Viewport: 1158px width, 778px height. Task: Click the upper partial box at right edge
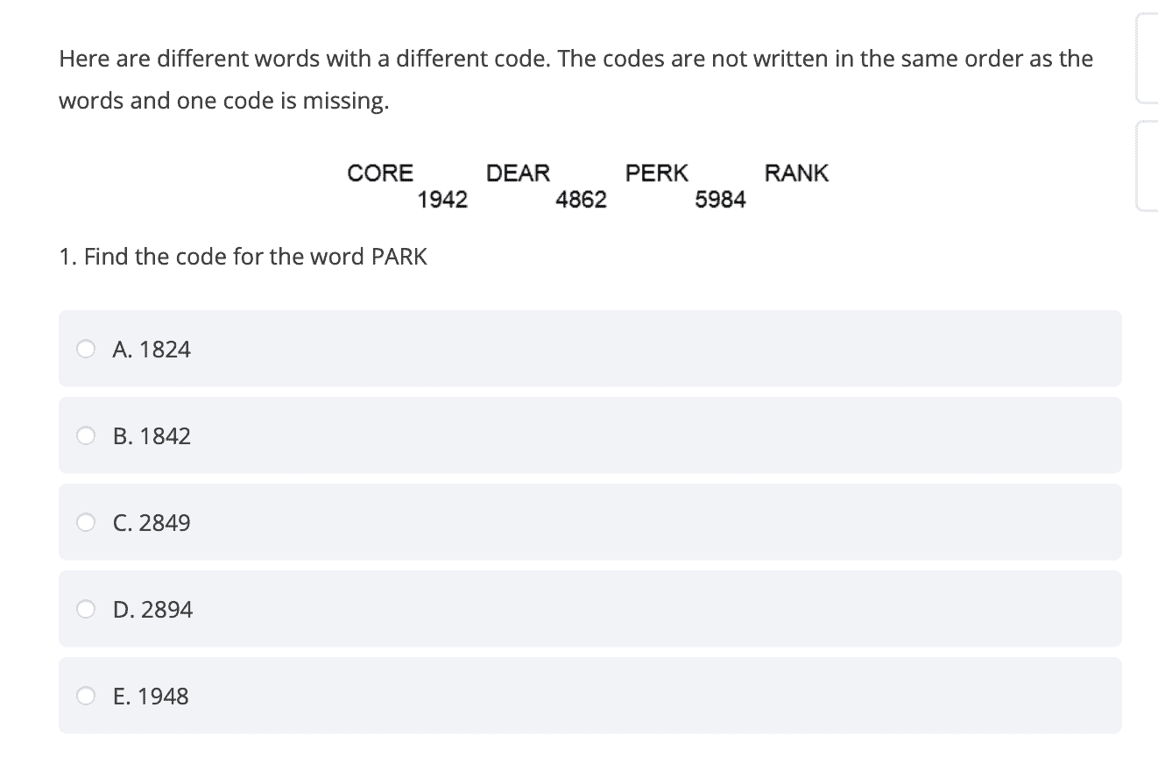1147,57
